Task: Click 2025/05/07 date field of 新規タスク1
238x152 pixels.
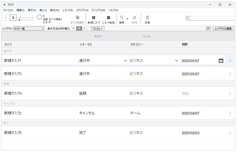Action: (x=199, y=61)
